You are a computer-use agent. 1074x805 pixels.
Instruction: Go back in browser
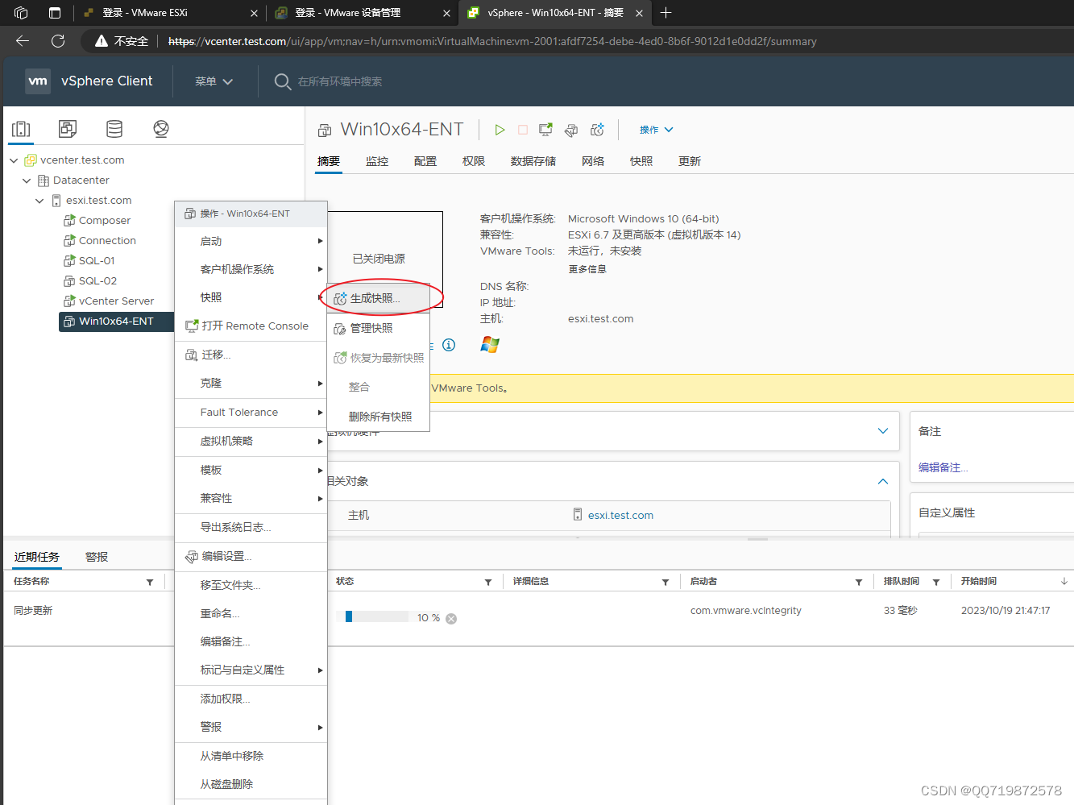click(23, 41)
